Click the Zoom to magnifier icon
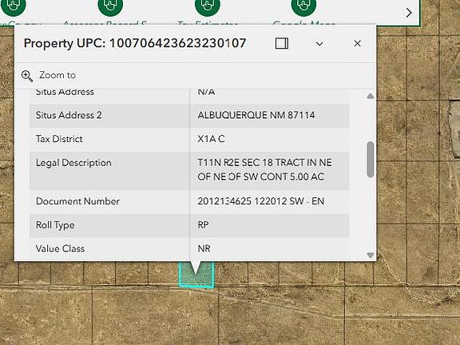This screenshot has width=460, height=345. pos(27,76)
